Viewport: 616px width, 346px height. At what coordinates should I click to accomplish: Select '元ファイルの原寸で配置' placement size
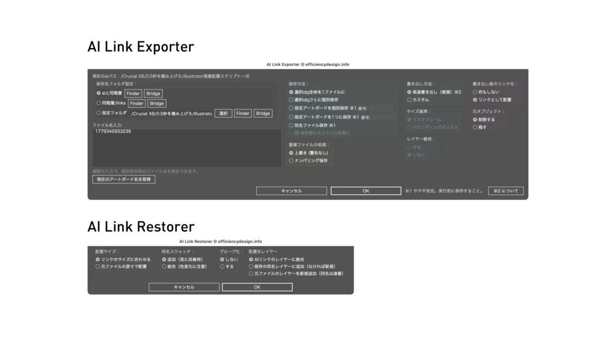pos(98,267)
